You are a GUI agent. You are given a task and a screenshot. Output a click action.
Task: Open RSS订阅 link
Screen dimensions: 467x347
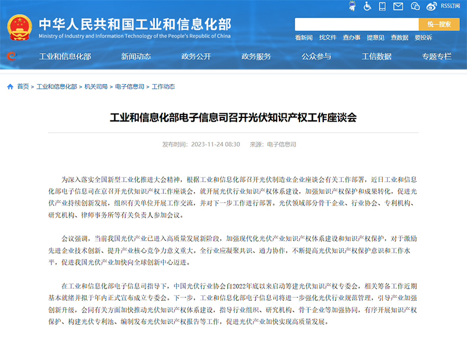click(x=450, y=6)
